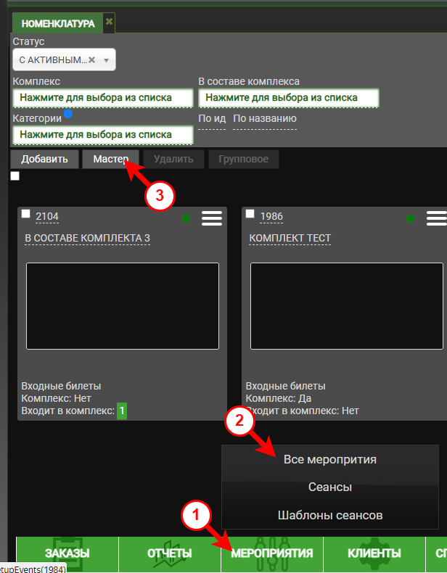Open the Комплекс selection list
Screen dimensions: 447x573
[102, 97]
